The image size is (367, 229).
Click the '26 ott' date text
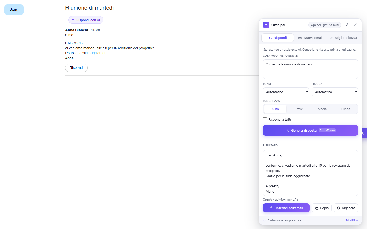point(96,30)
